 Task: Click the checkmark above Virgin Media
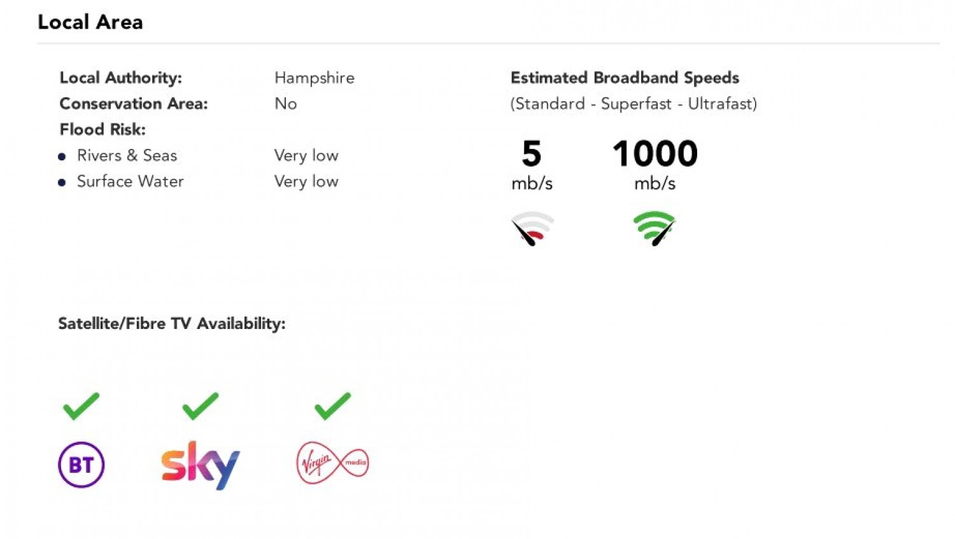pos(332,406)
